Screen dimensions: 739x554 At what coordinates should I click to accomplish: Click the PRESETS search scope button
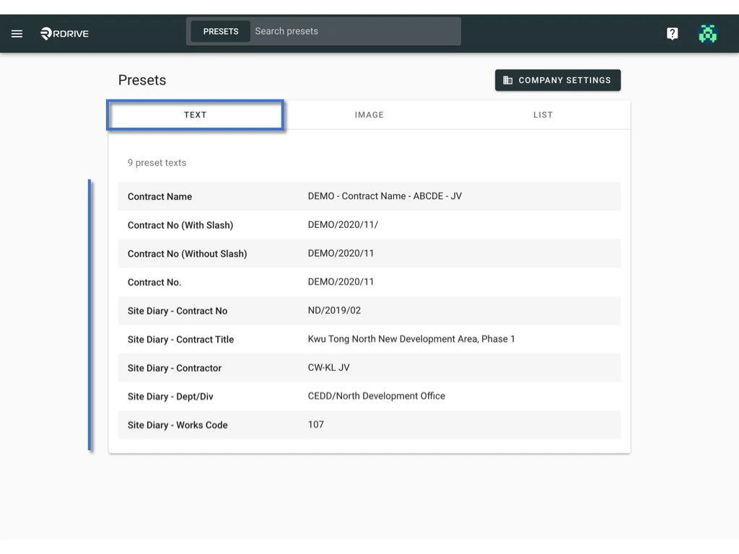click(221, 32)
